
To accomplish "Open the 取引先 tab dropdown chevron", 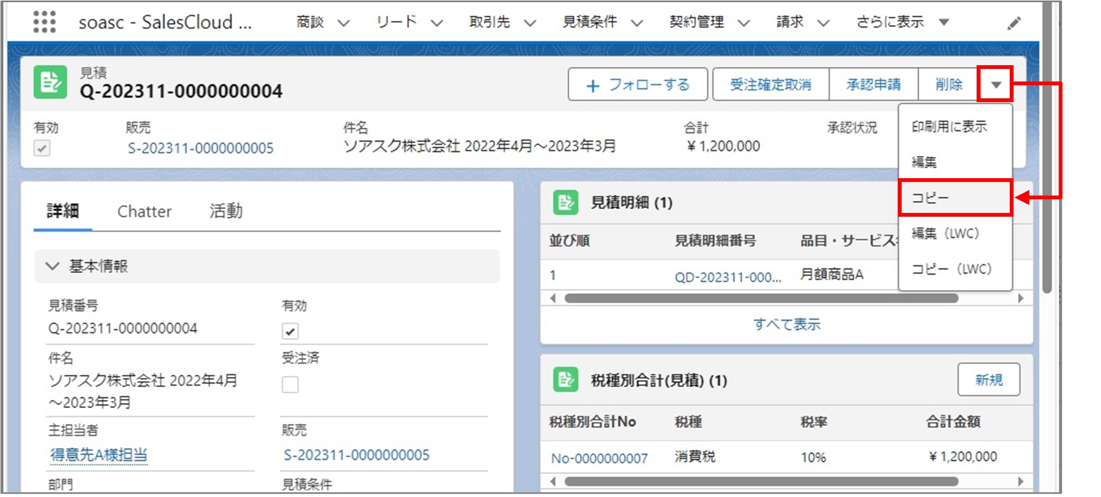I will point(530,23).
